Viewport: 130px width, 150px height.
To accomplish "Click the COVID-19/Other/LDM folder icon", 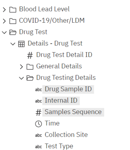I will (x=13, y=21).
